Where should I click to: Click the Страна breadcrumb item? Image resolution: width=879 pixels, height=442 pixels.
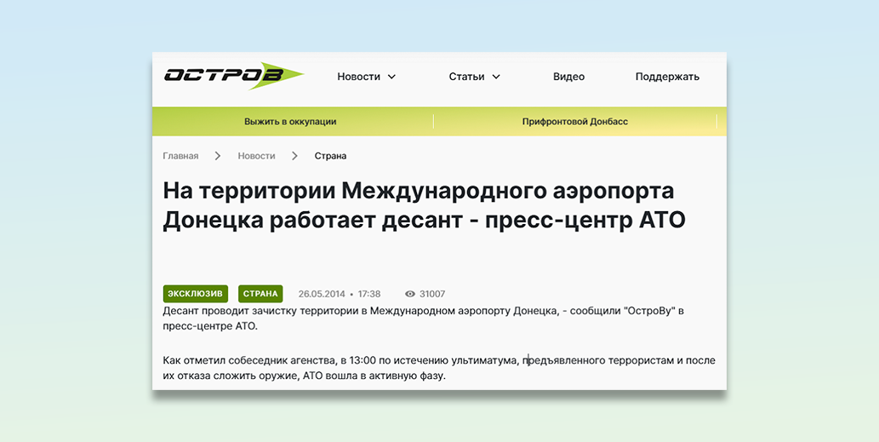(x=330, y=156)
